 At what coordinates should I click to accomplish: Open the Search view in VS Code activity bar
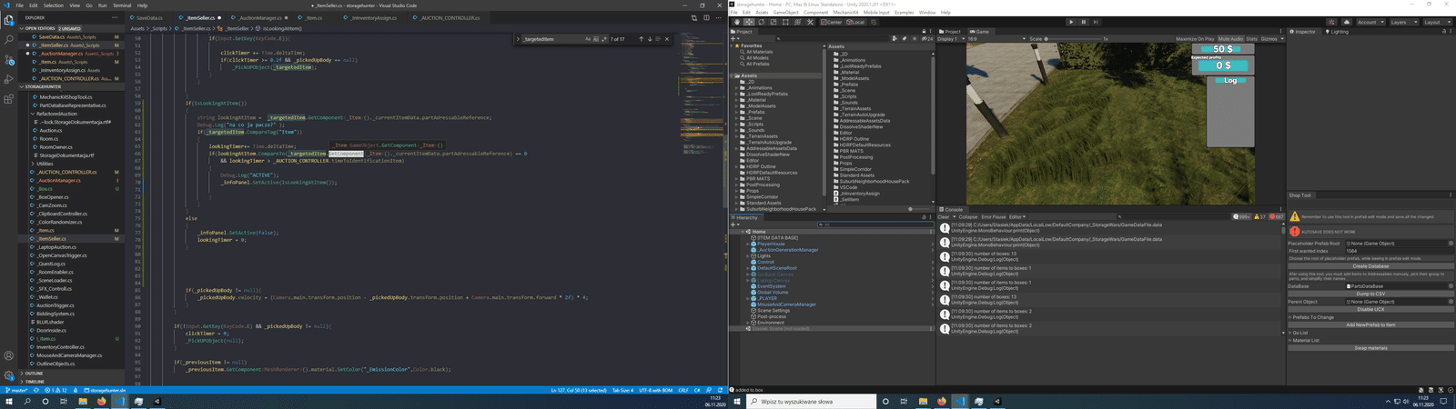[9, 39]
